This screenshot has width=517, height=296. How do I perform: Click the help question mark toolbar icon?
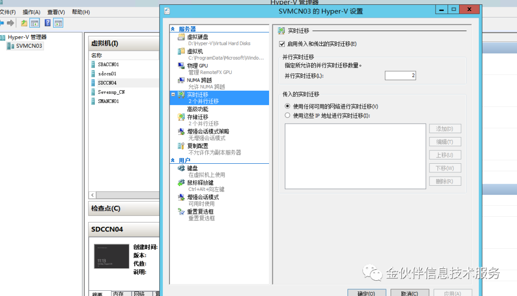coord(47,23)
